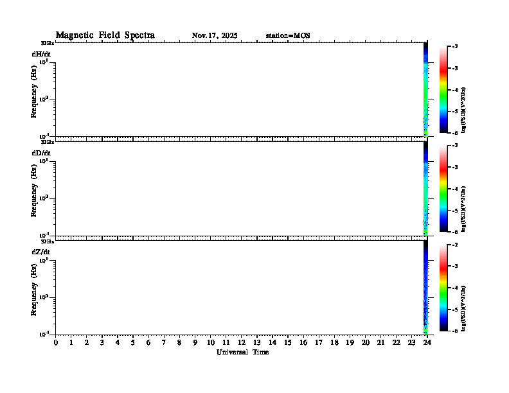Click the date "Nov. 17, 2025"
The width and height of the screenshot is (509, 393).
215,36
